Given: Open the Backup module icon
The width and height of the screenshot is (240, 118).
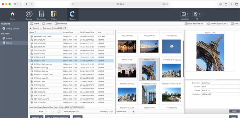Looking at the screenshot, I should (29, 14).
